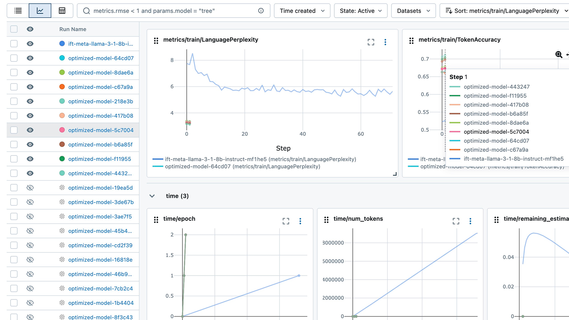The height and width of the screenshot is (320, 569).
Task: Open run optimized-model-5c7004
Action: point(100,130)
